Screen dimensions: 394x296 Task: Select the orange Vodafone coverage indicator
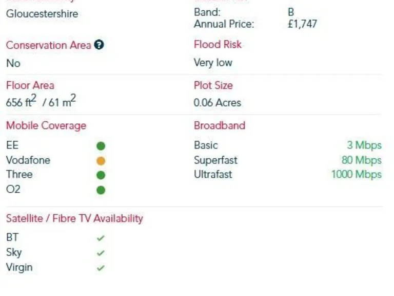[x=101, y=161]
